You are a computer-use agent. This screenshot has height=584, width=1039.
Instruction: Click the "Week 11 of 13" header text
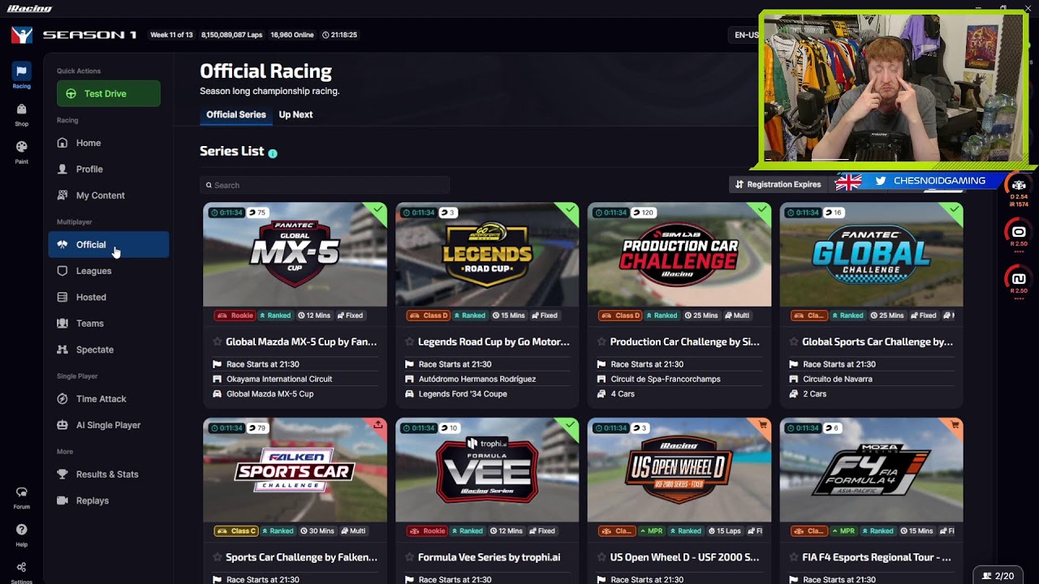(x=171, y=35)
